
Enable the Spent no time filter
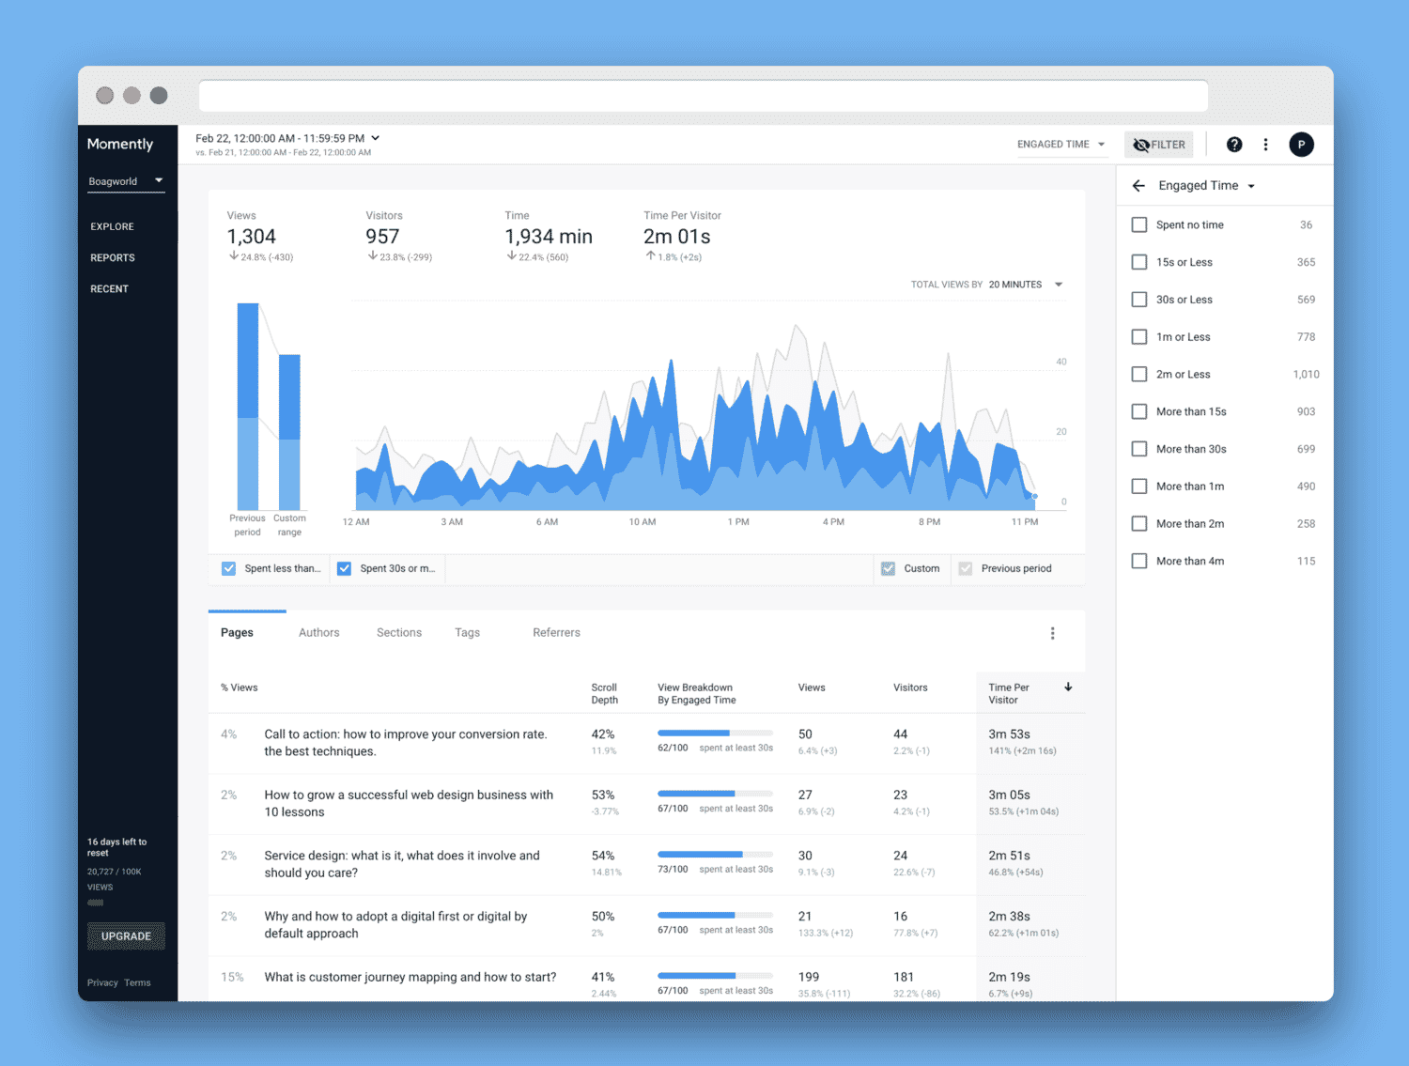coord(1139,224)
